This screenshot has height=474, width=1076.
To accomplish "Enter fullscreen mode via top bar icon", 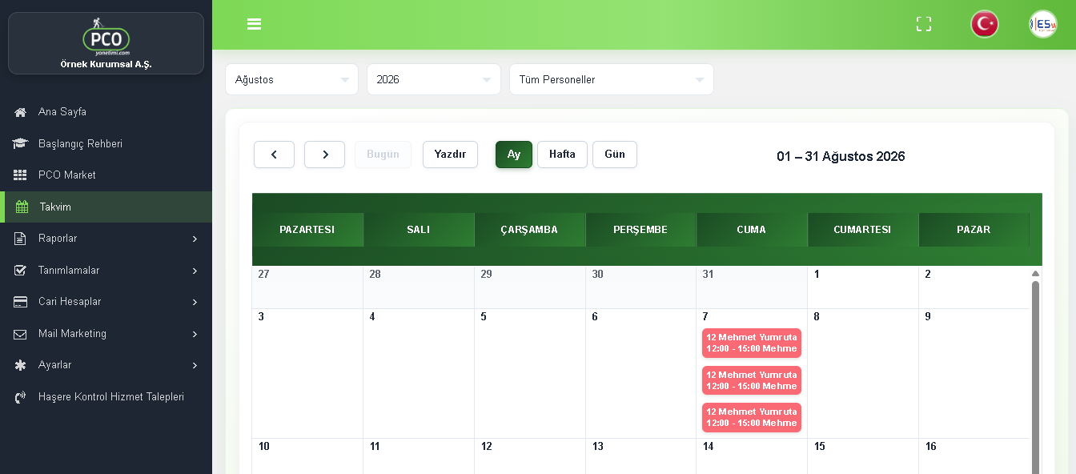I will 924,24.
